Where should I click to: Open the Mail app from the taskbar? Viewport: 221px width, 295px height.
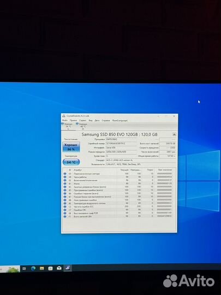59,268
